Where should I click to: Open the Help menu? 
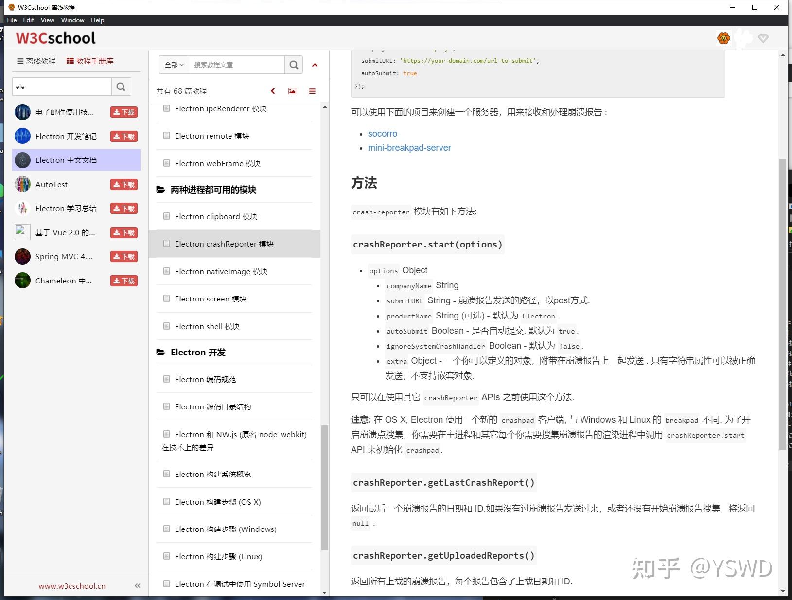click(x=97, y=20)
